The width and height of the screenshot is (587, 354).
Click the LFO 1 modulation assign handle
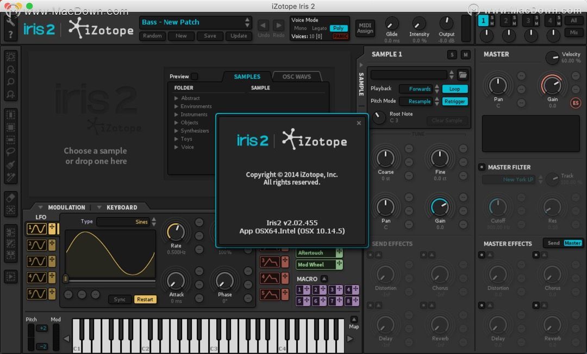[52, 229]
